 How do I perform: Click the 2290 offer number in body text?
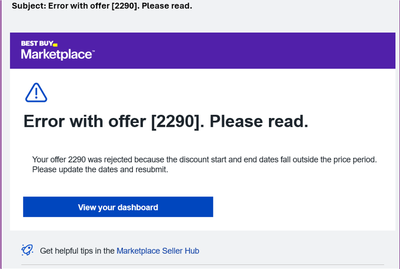pyautogui.click(x=77, y=159)
